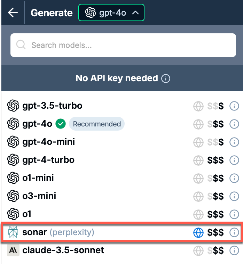The height and width of the screenshot is (264, 243).
Task: Select the gpt-3.5-turbo model
Action: click(52, 106)
